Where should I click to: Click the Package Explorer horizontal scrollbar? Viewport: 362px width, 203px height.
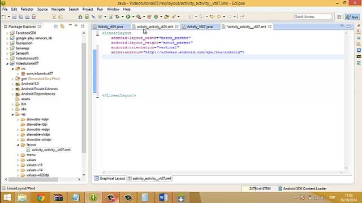(33, 179)
